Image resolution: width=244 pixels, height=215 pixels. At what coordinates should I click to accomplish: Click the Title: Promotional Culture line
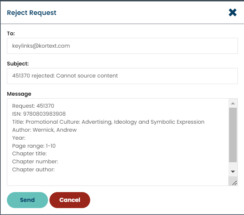click(108, 122)
